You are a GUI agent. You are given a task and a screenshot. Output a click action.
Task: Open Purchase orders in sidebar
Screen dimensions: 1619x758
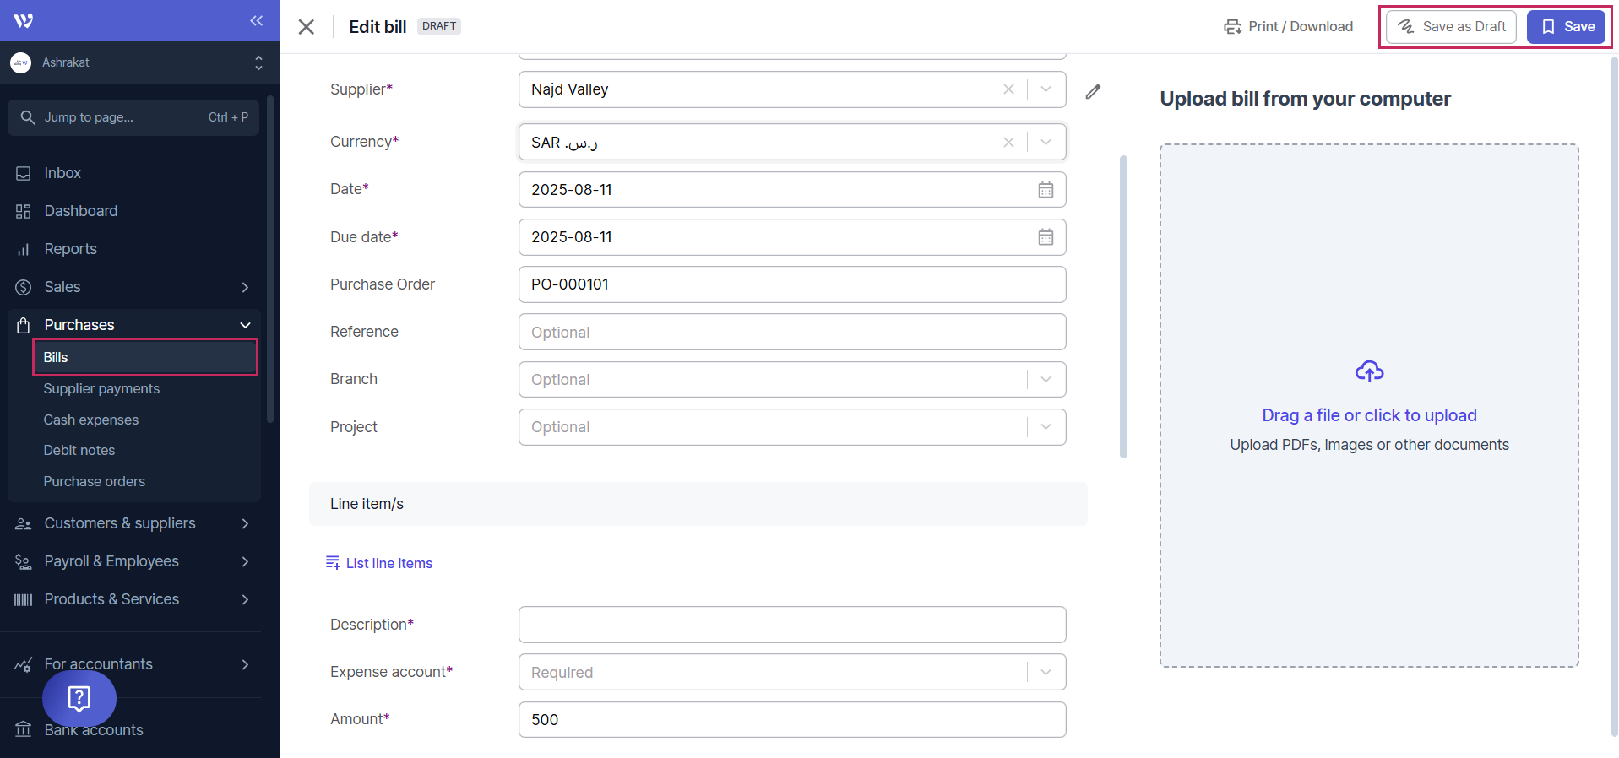pyautogui.click(x=95, y=481)
